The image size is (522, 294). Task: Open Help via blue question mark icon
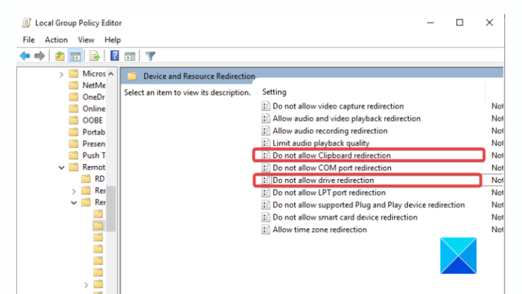(x=114, y=56)
